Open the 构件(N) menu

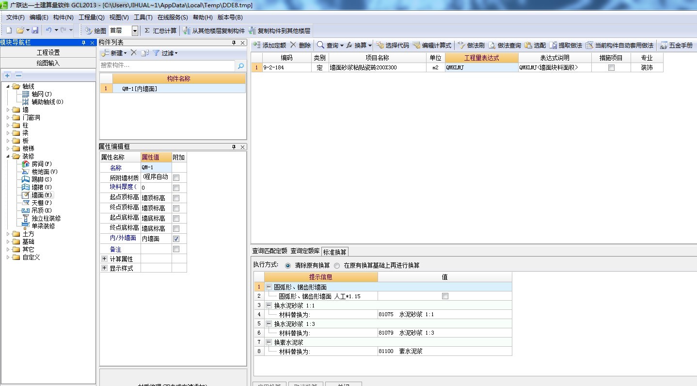click(x=63, y=17)
